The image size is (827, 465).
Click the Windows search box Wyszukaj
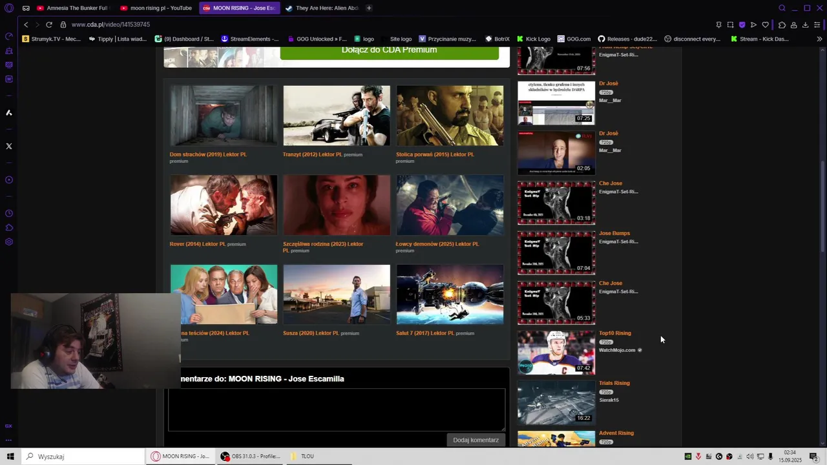pos(83,457)
